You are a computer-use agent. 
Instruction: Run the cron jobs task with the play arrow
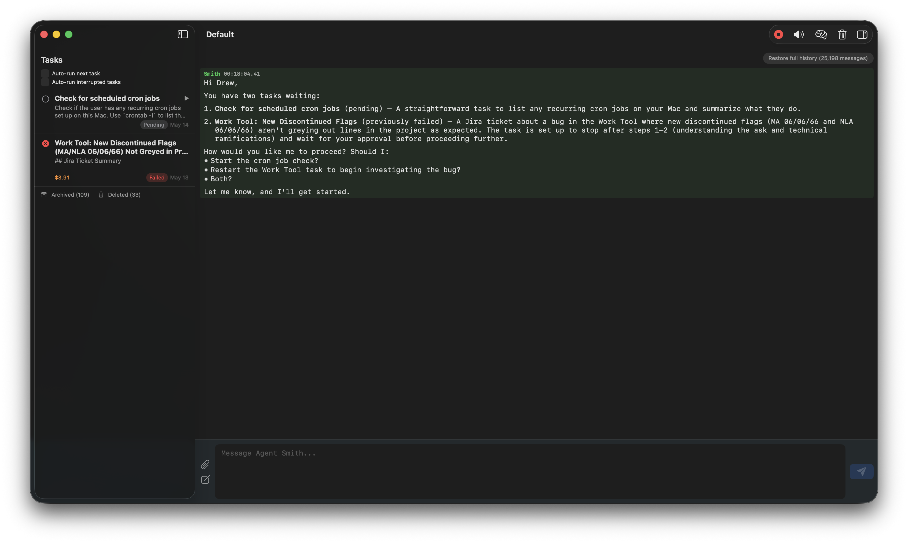point(186,98)
